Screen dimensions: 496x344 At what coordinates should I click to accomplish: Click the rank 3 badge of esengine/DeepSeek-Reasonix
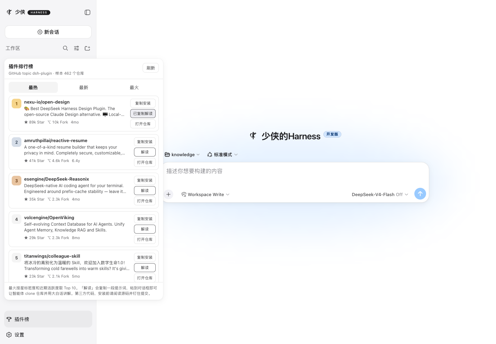click(17, 181)
